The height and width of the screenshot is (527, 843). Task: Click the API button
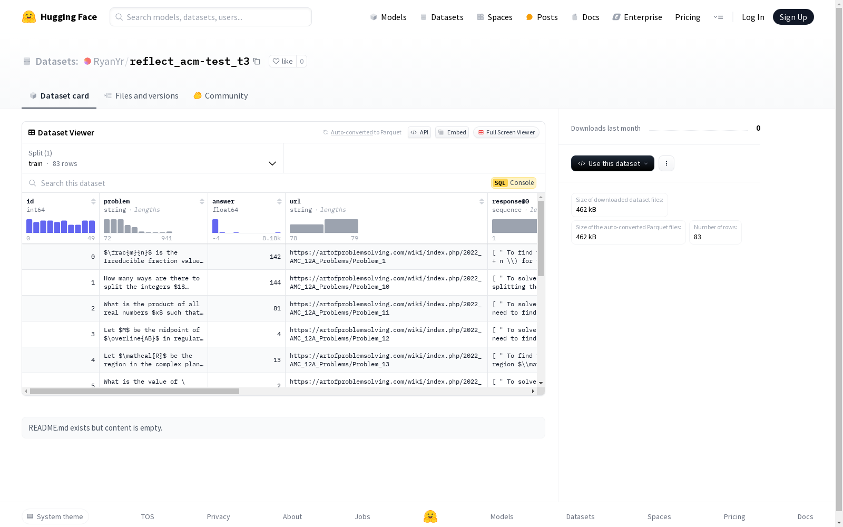pyautogui.click(x=419, y=132)
